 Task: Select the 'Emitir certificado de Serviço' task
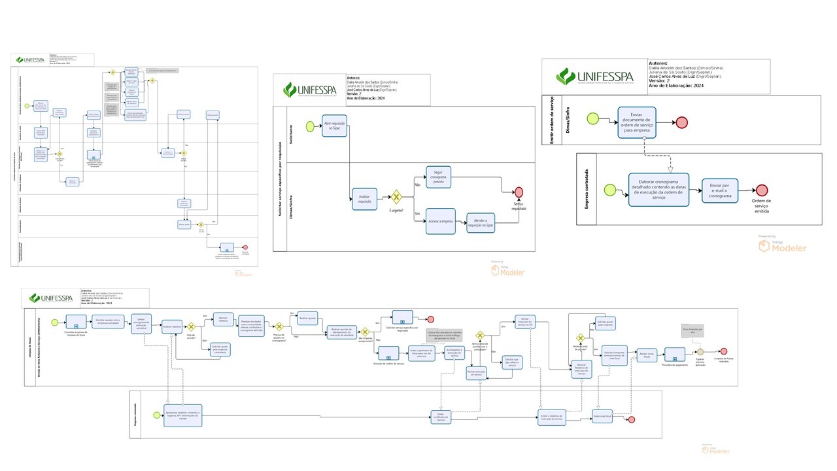[441, 417]
